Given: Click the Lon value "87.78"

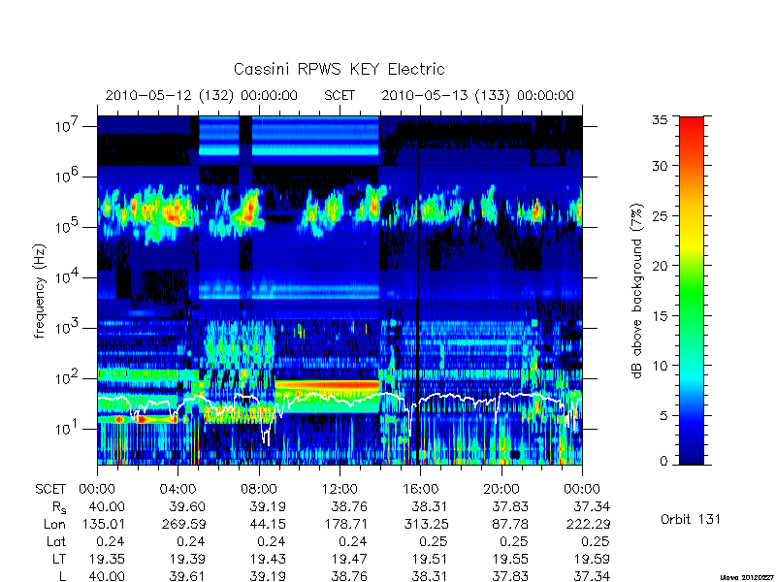Looking at the screenshot, I should tap(511, 524).
